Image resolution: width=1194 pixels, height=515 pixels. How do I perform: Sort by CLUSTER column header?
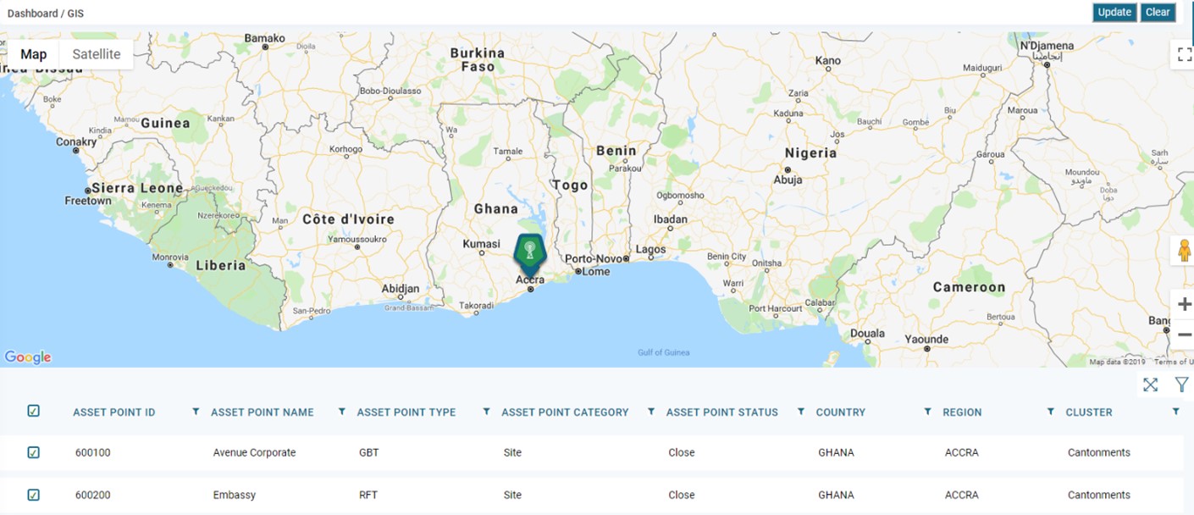coord(1089,413)
